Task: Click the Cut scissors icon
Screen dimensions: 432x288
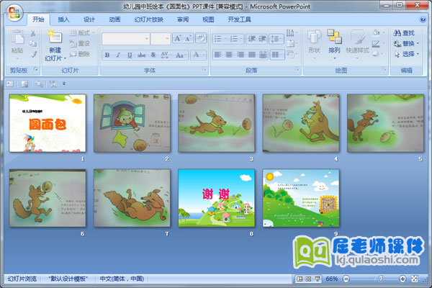Action: pyautogui.click(x=33, y=33)
